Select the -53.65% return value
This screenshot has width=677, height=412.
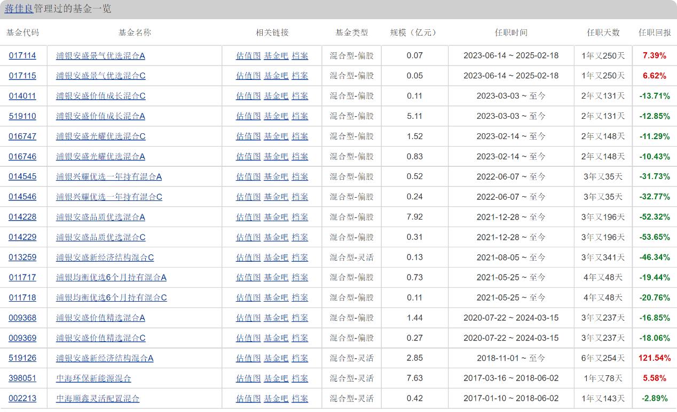[x=655, y=237]
